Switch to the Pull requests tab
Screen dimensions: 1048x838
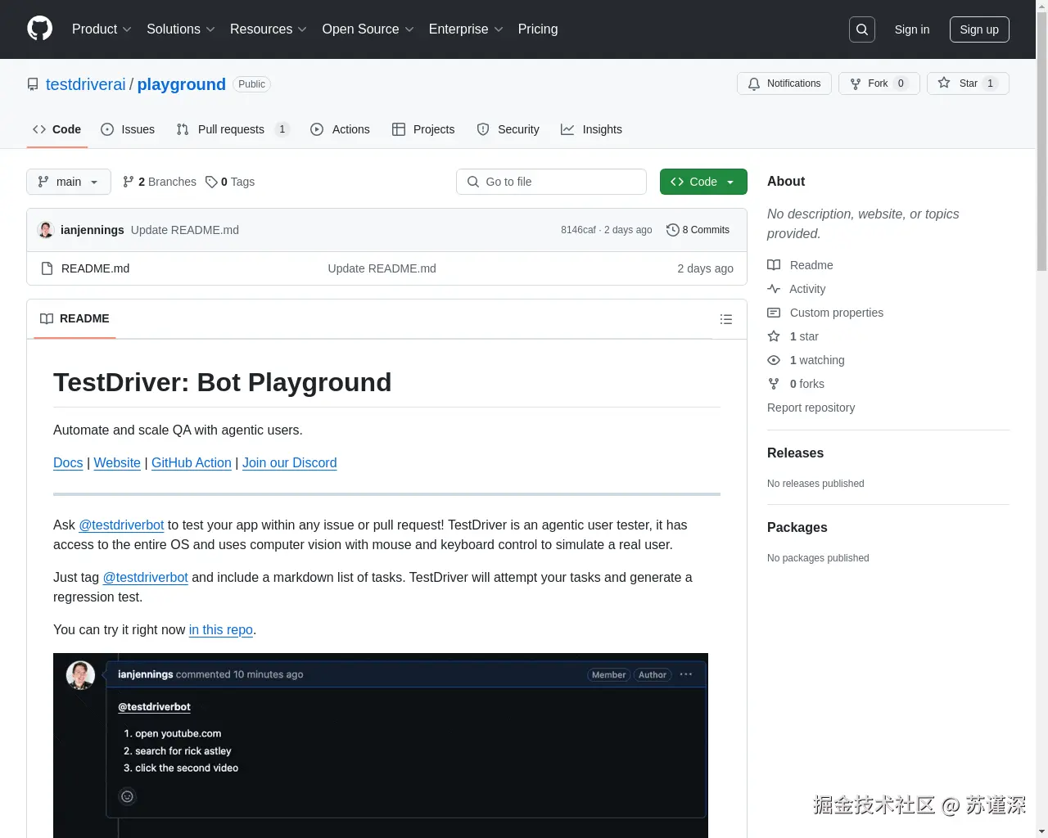[233, 129]
